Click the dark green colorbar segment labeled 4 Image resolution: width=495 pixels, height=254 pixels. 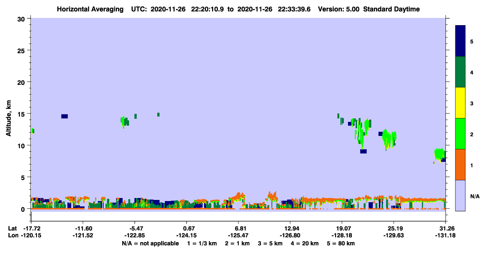tap(460, 72)
